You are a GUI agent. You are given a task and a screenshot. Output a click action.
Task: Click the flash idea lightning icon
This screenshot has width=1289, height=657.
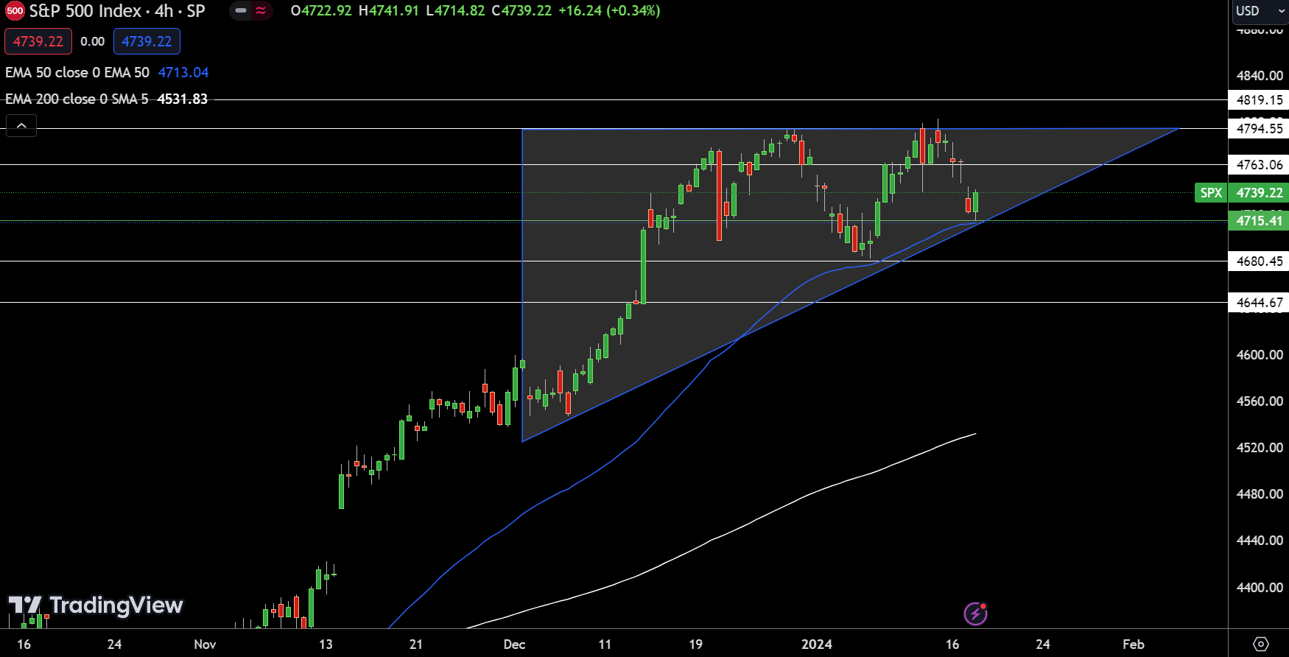click(975, 613)
